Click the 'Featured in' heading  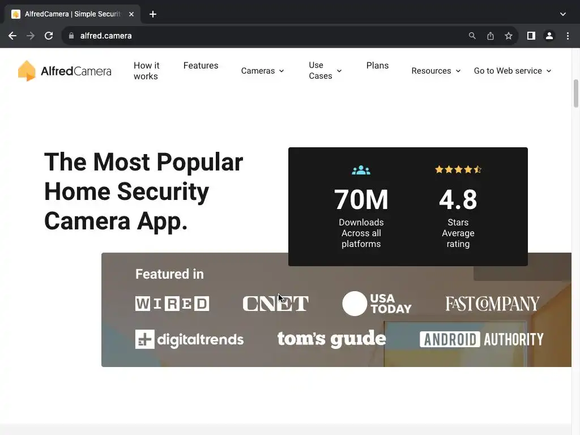[169, 274]
